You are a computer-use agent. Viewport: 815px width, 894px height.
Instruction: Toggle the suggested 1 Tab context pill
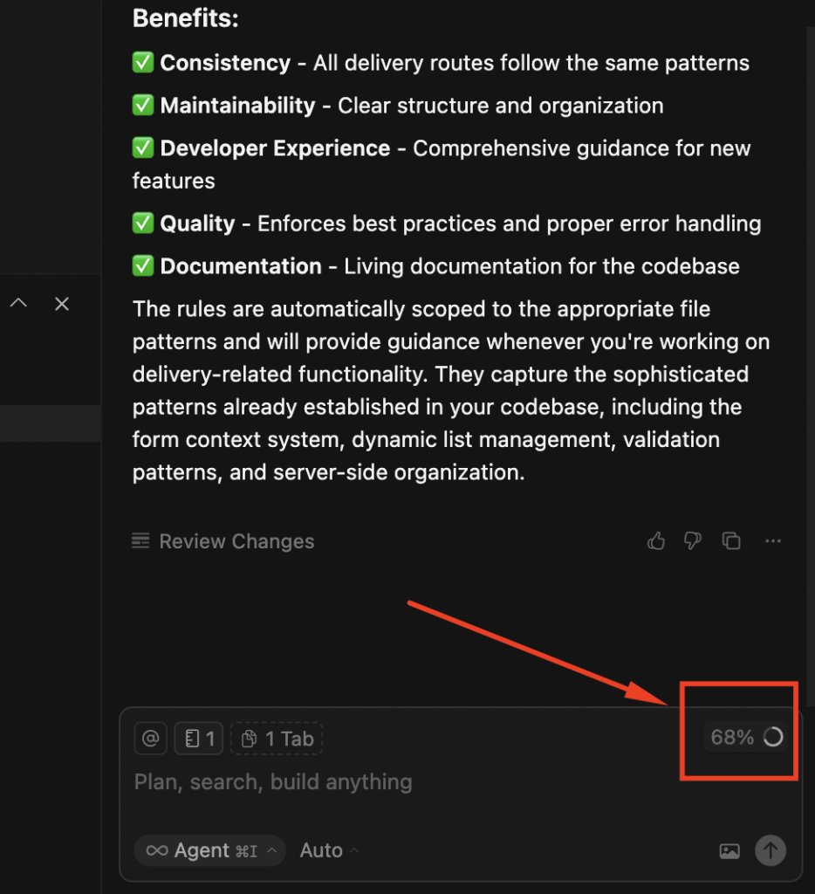coord(277,739)
